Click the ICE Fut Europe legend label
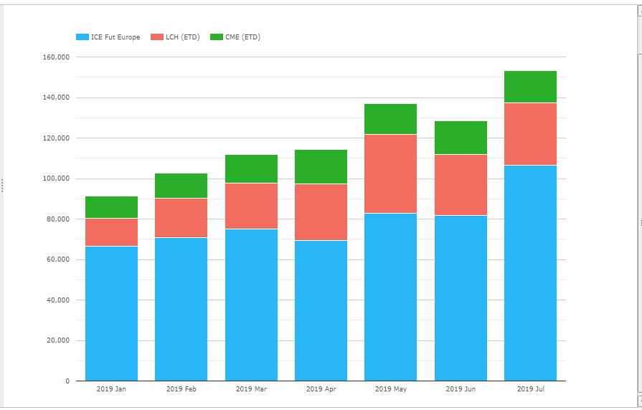The width and height of the screenshot is (642, 410). click(115, 37)
